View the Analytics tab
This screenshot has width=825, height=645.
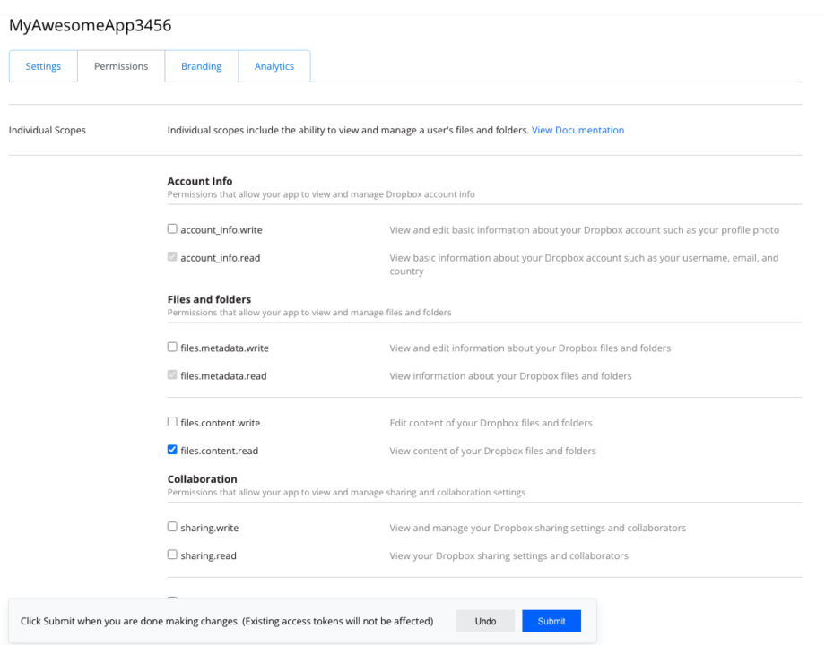pos(274,65)
